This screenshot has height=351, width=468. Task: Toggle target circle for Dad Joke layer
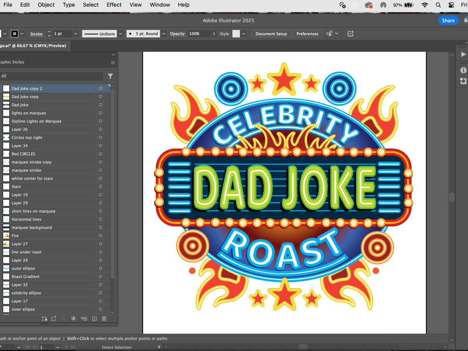tap(100, 105)
